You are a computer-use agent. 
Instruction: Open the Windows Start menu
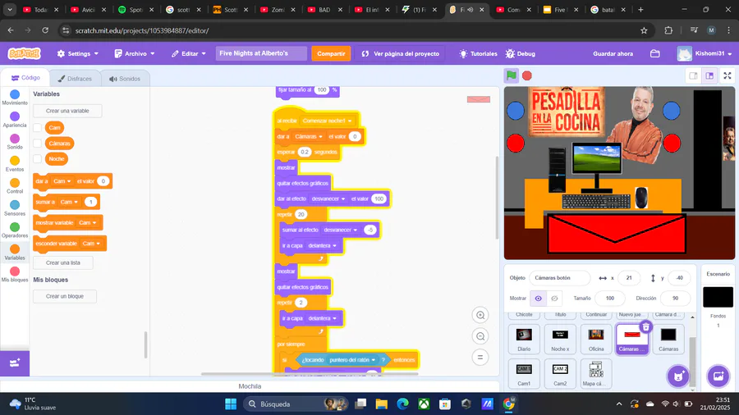tap(231, 404)
